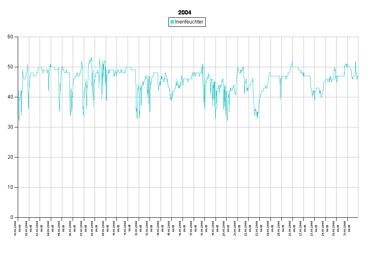Click the top edge midpoint of the plot area
Screen dimensions: 370x273
click(x=188, y=37)
